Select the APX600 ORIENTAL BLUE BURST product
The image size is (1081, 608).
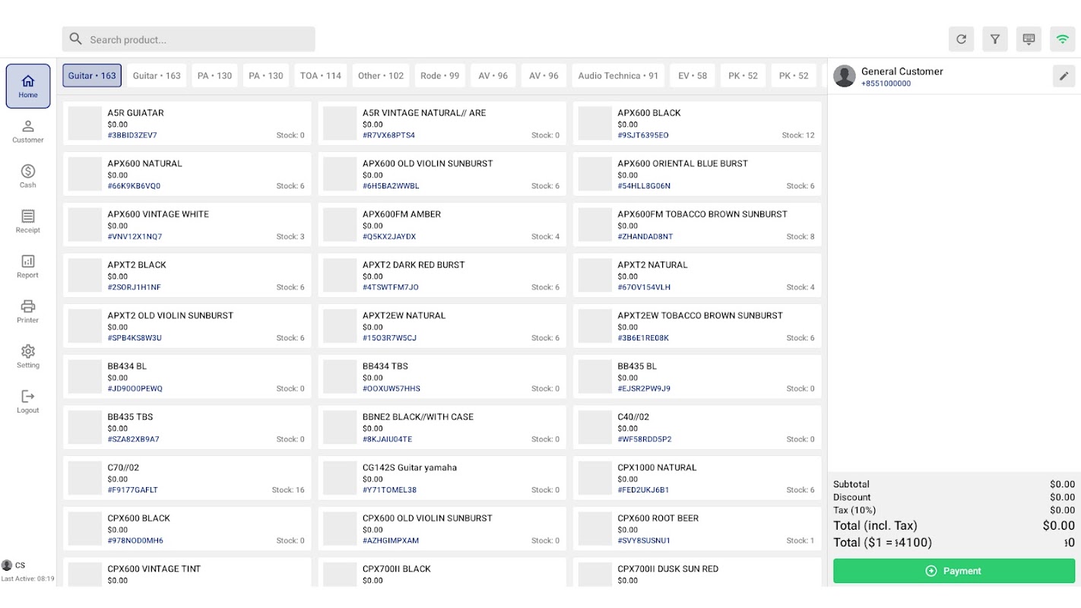click(x=697, y=174)
